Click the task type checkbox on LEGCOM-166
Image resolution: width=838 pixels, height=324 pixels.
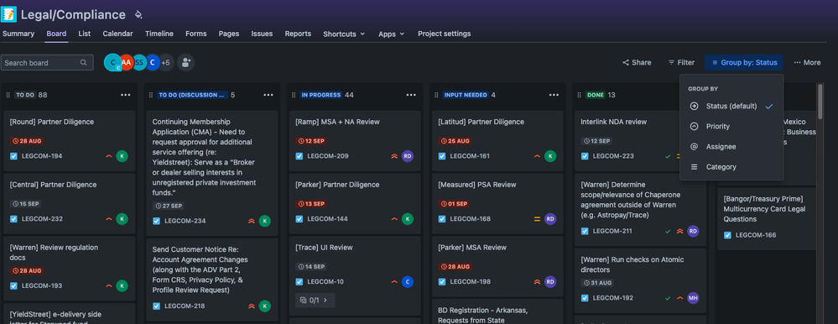(728, 235)
